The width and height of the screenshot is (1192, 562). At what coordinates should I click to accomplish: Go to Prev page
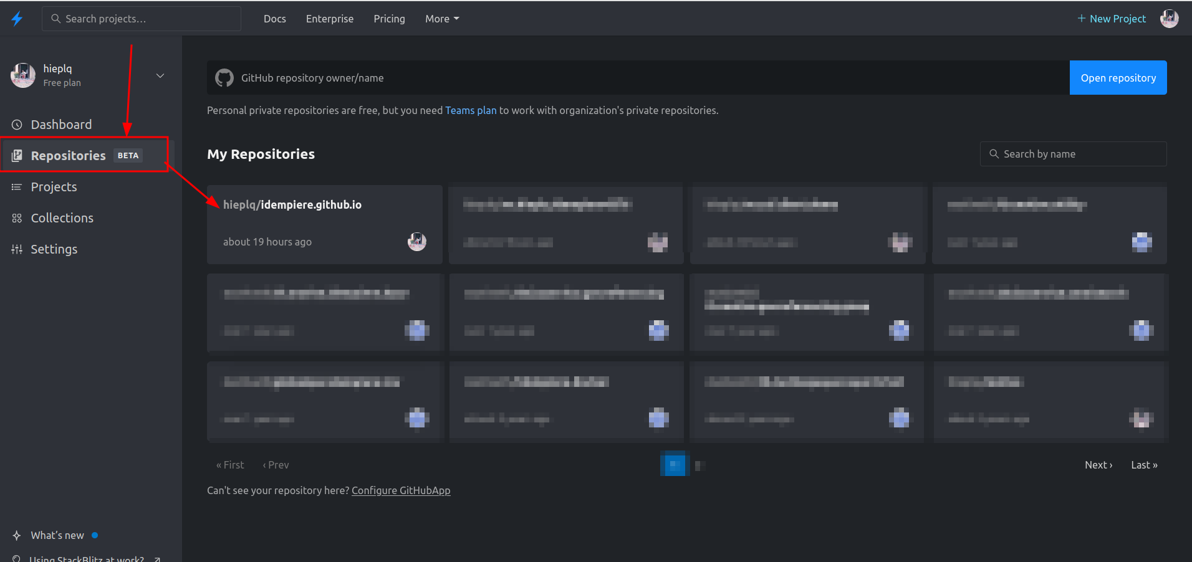click(276, 465)
